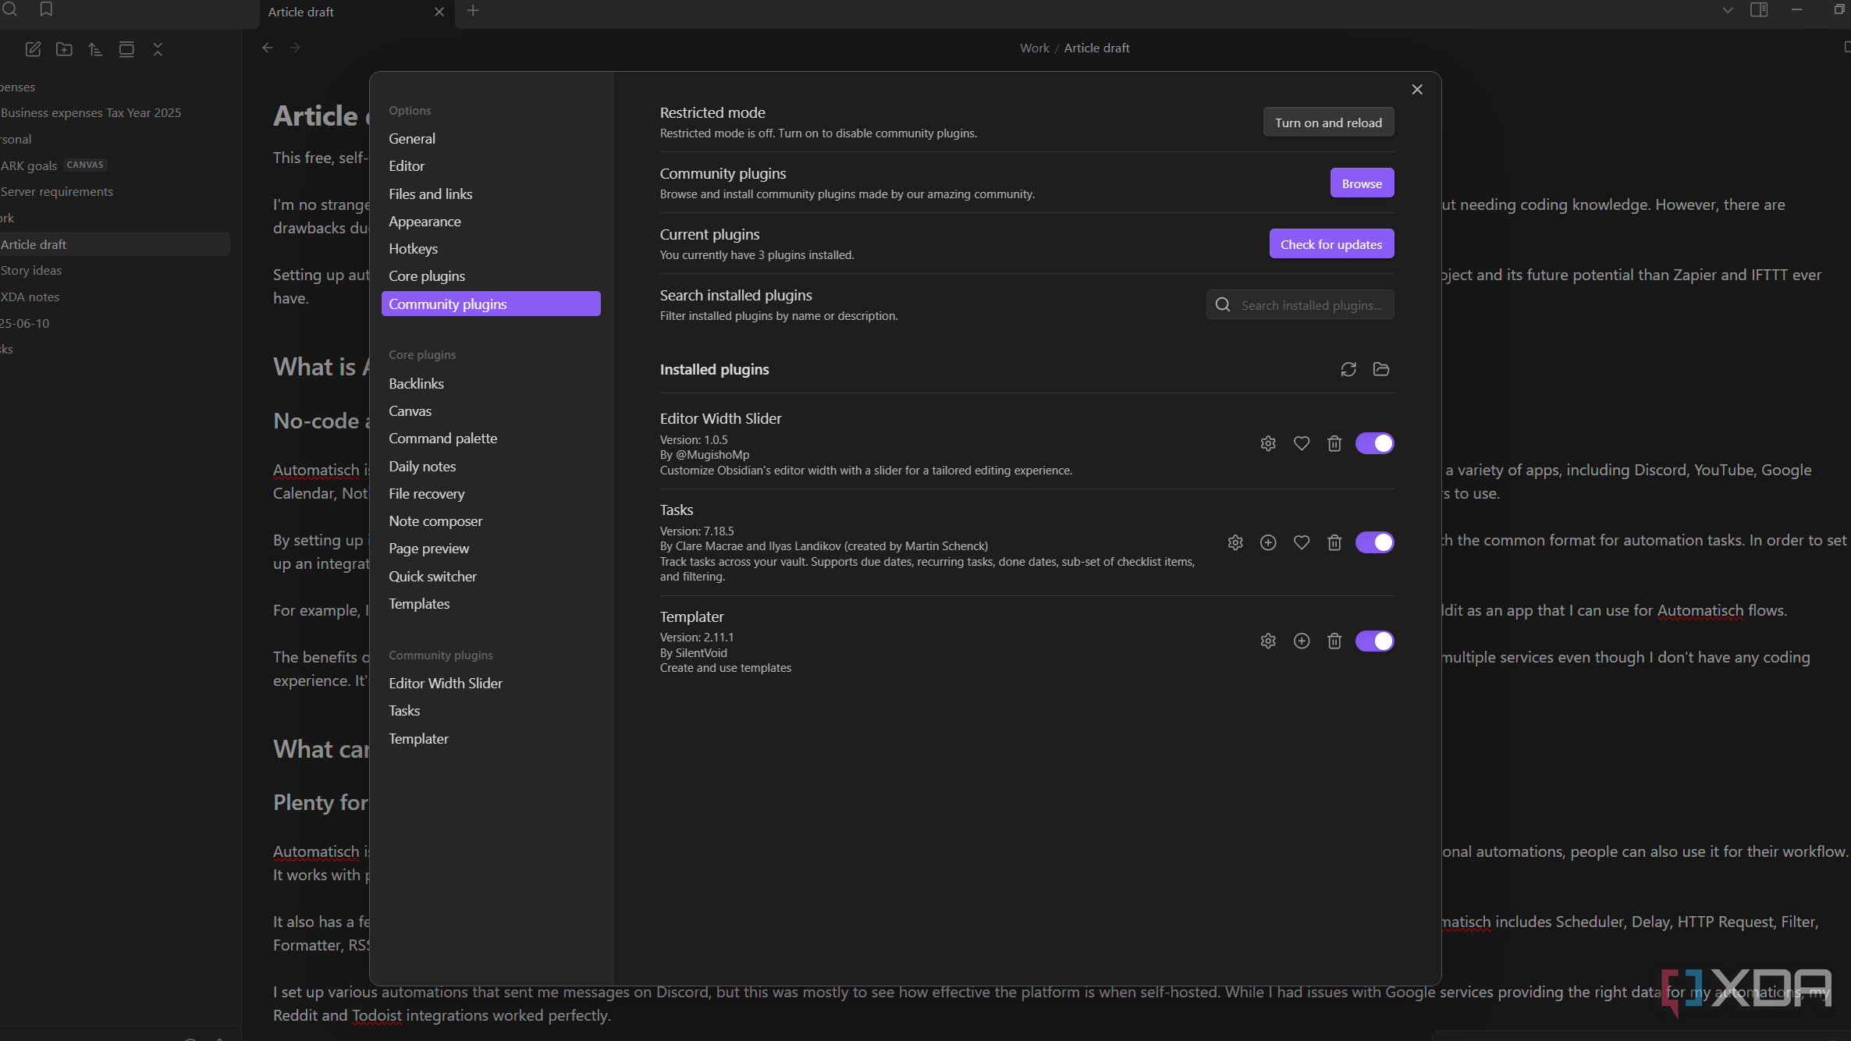
Task: Open Story ideas note in file explorer
Action: coord(115,271)
